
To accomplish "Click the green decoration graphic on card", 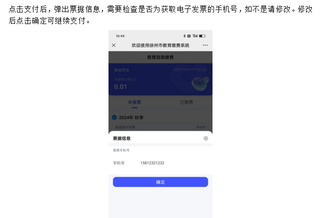I will point(200,84).
